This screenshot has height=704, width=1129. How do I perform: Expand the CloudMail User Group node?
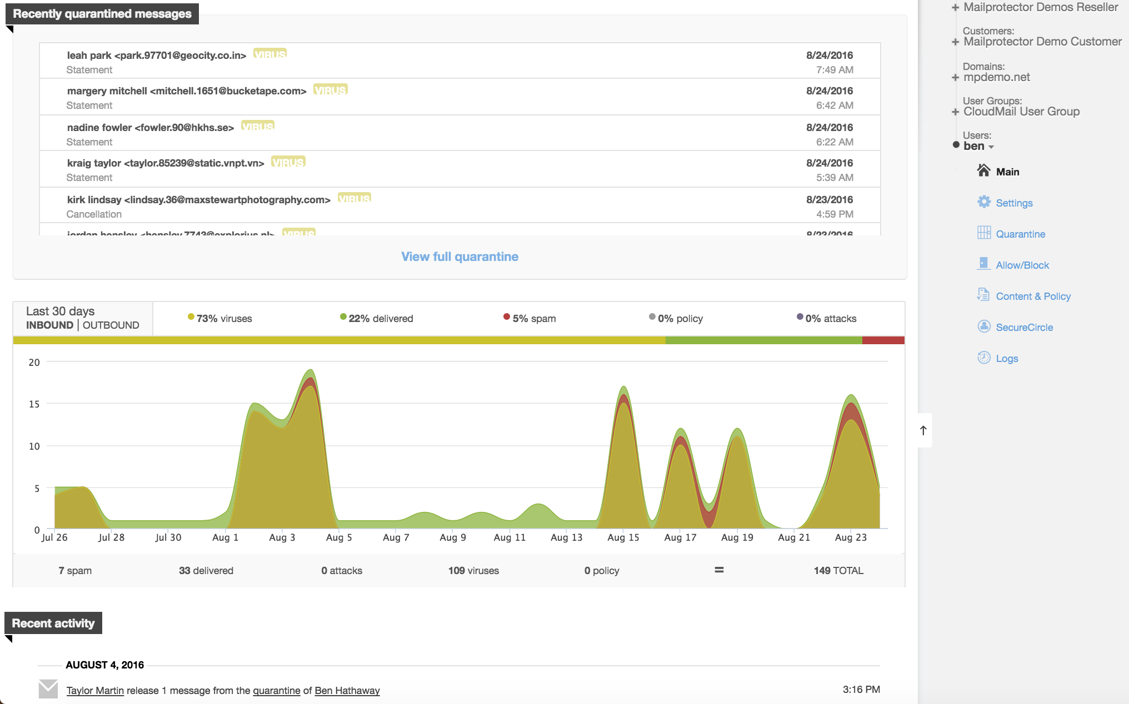tap(955, 112)
